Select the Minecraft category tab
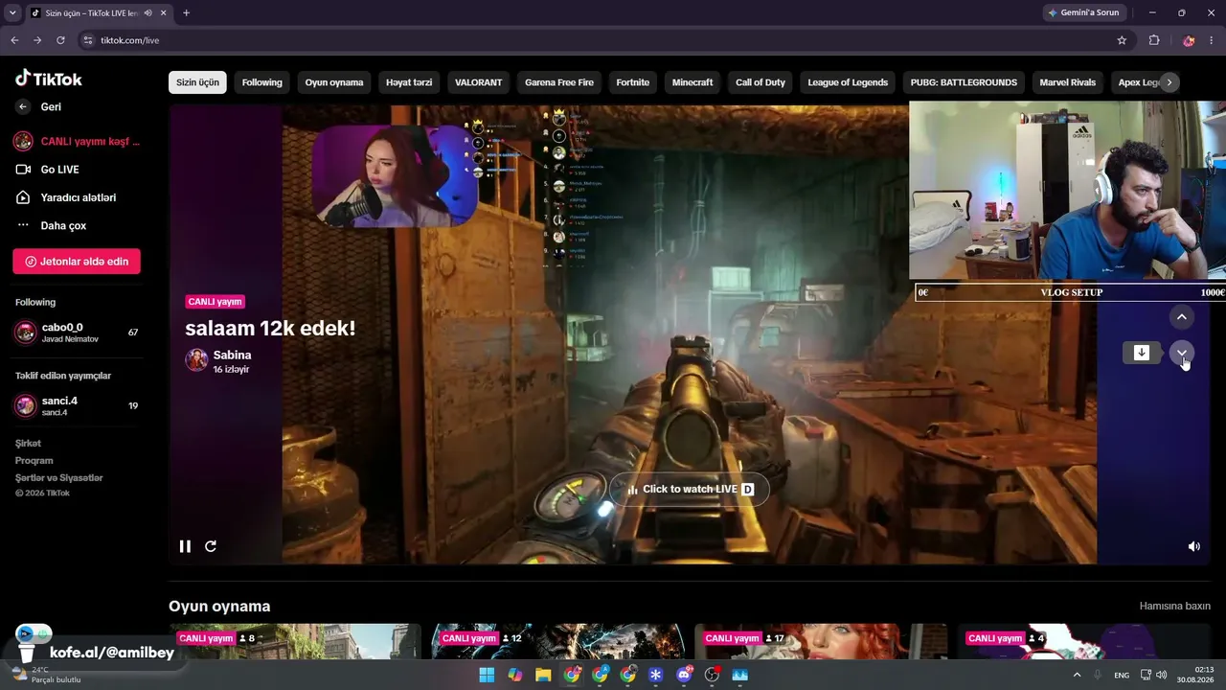Screen dimensions: 1226x690 692,82
